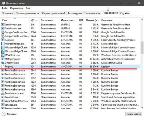The height and width of the screenshot is (119, 144).
Task: Click the MSASCuiL.exe Defender shield icon
Action: click(3, 55)
